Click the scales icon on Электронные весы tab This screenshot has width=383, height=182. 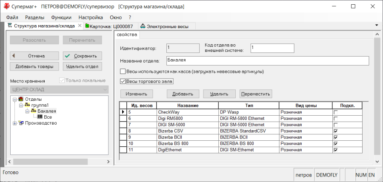[x=143, y=26]
